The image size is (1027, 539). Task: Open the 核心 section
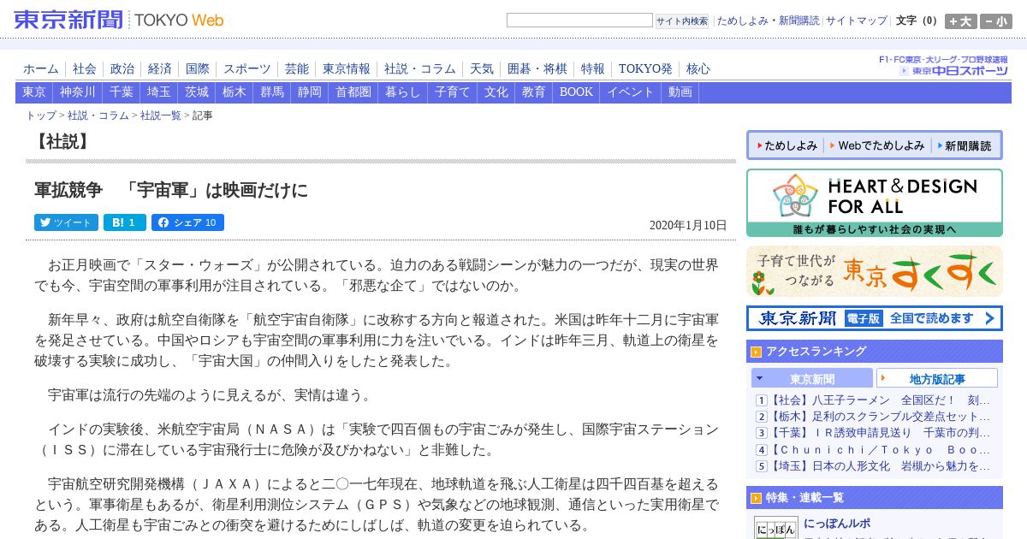698,68
